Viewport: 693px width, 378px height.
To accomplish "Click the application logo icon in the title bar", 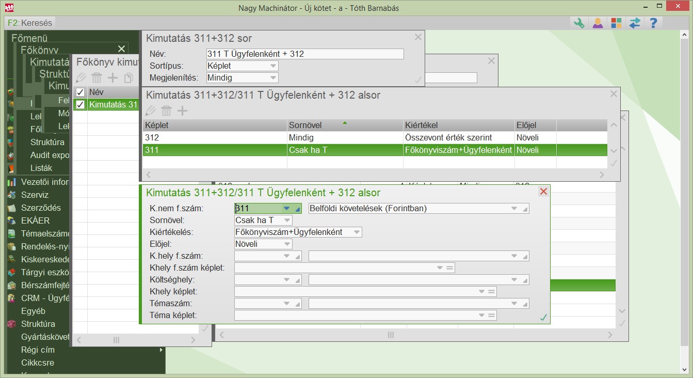I will click(x=9, y=8).
